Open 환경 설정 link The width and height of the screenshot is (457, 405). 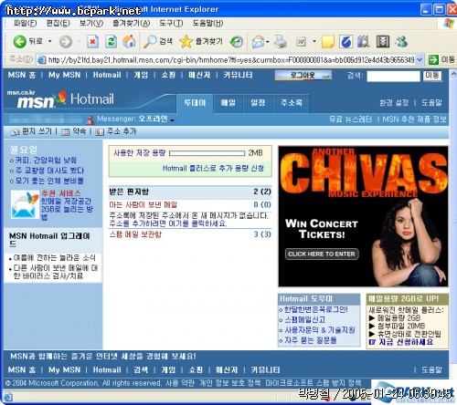[394, 103]
